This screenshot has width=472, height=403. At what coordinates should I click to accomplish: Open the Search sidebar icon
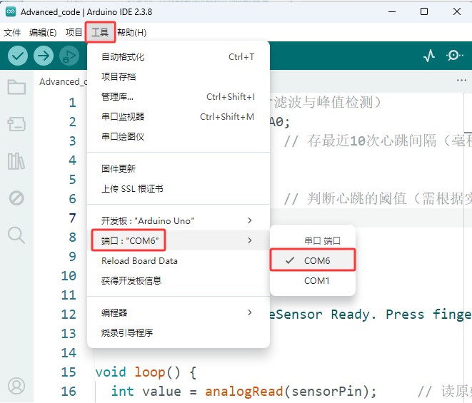pyautogui.click(x=16, y=235)
